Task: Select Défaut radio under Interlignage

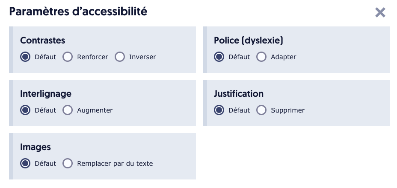Action: click(26, 110)
